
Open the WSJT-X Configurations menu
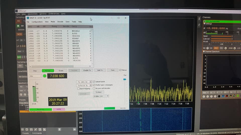37,22
